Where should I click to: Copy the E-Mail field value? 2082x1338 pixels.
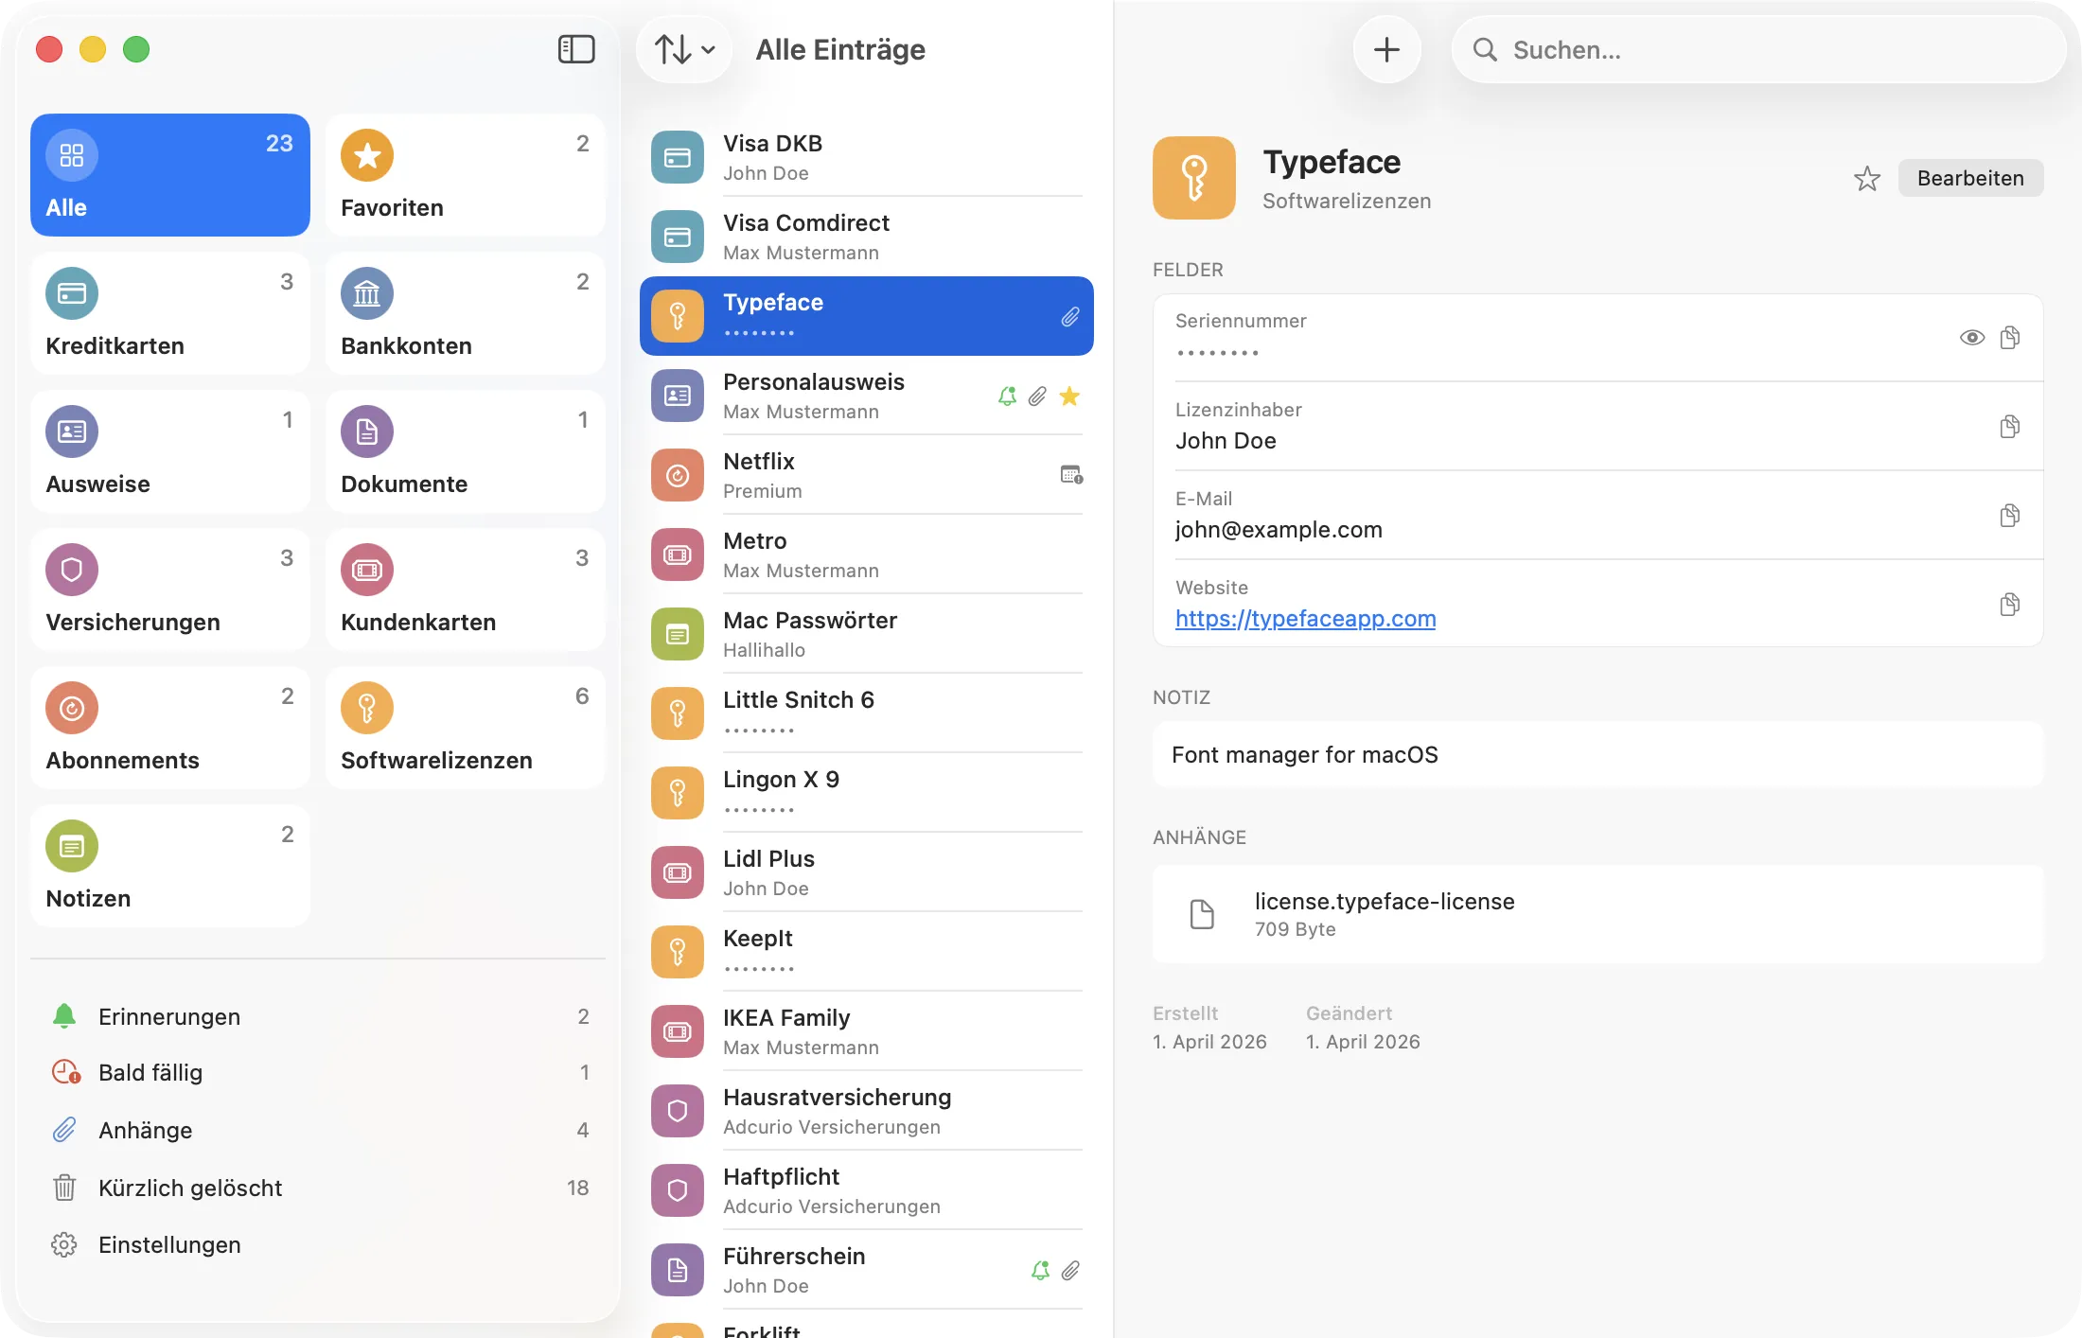tap(2009, 516)
